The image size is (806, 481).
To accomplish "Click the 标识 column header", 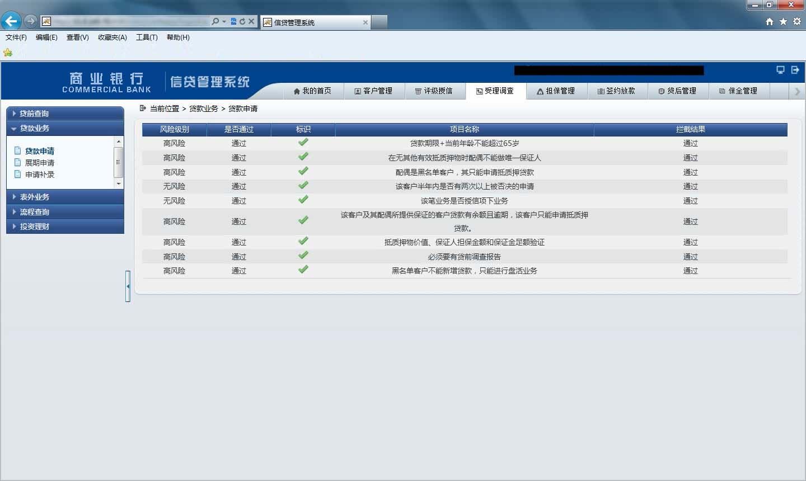I will 303,129.
